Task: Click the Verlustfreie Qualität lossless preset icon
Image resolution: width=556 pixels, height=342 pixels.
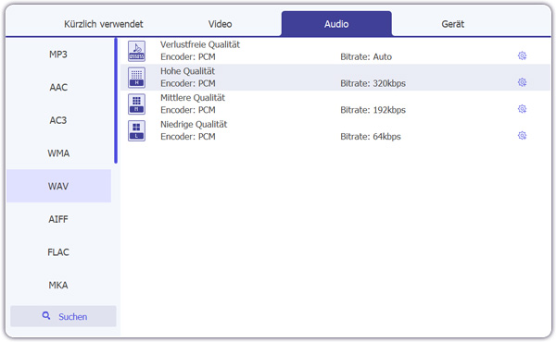Action: click(136, 51)
